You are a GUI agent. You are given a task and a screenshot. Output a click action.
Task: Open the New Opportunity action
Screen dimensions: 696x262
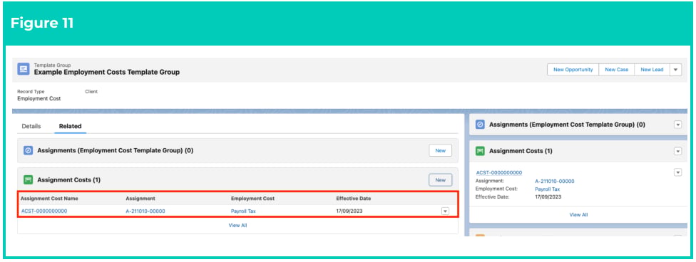click(x=573, y=70)
